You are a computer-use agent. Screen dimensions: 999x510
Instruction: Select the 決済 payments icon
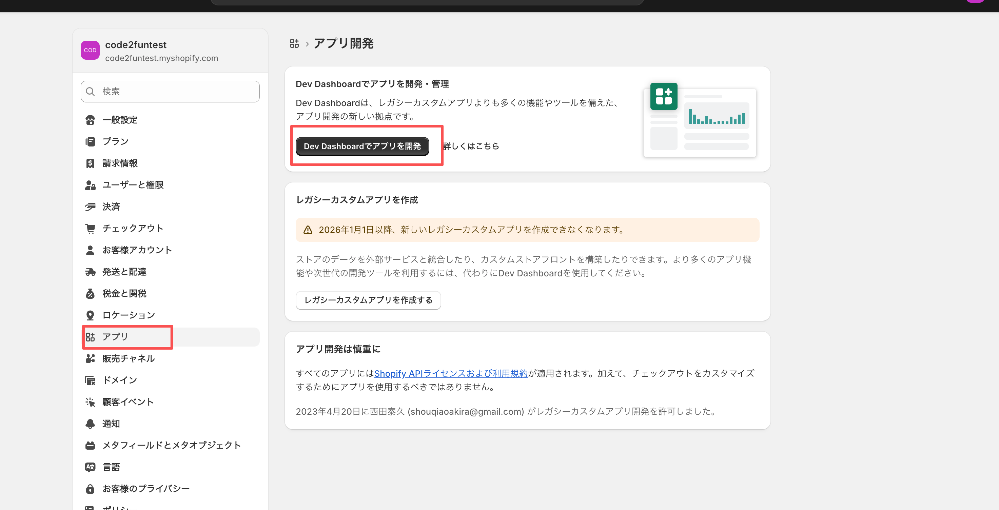[90, 207]
